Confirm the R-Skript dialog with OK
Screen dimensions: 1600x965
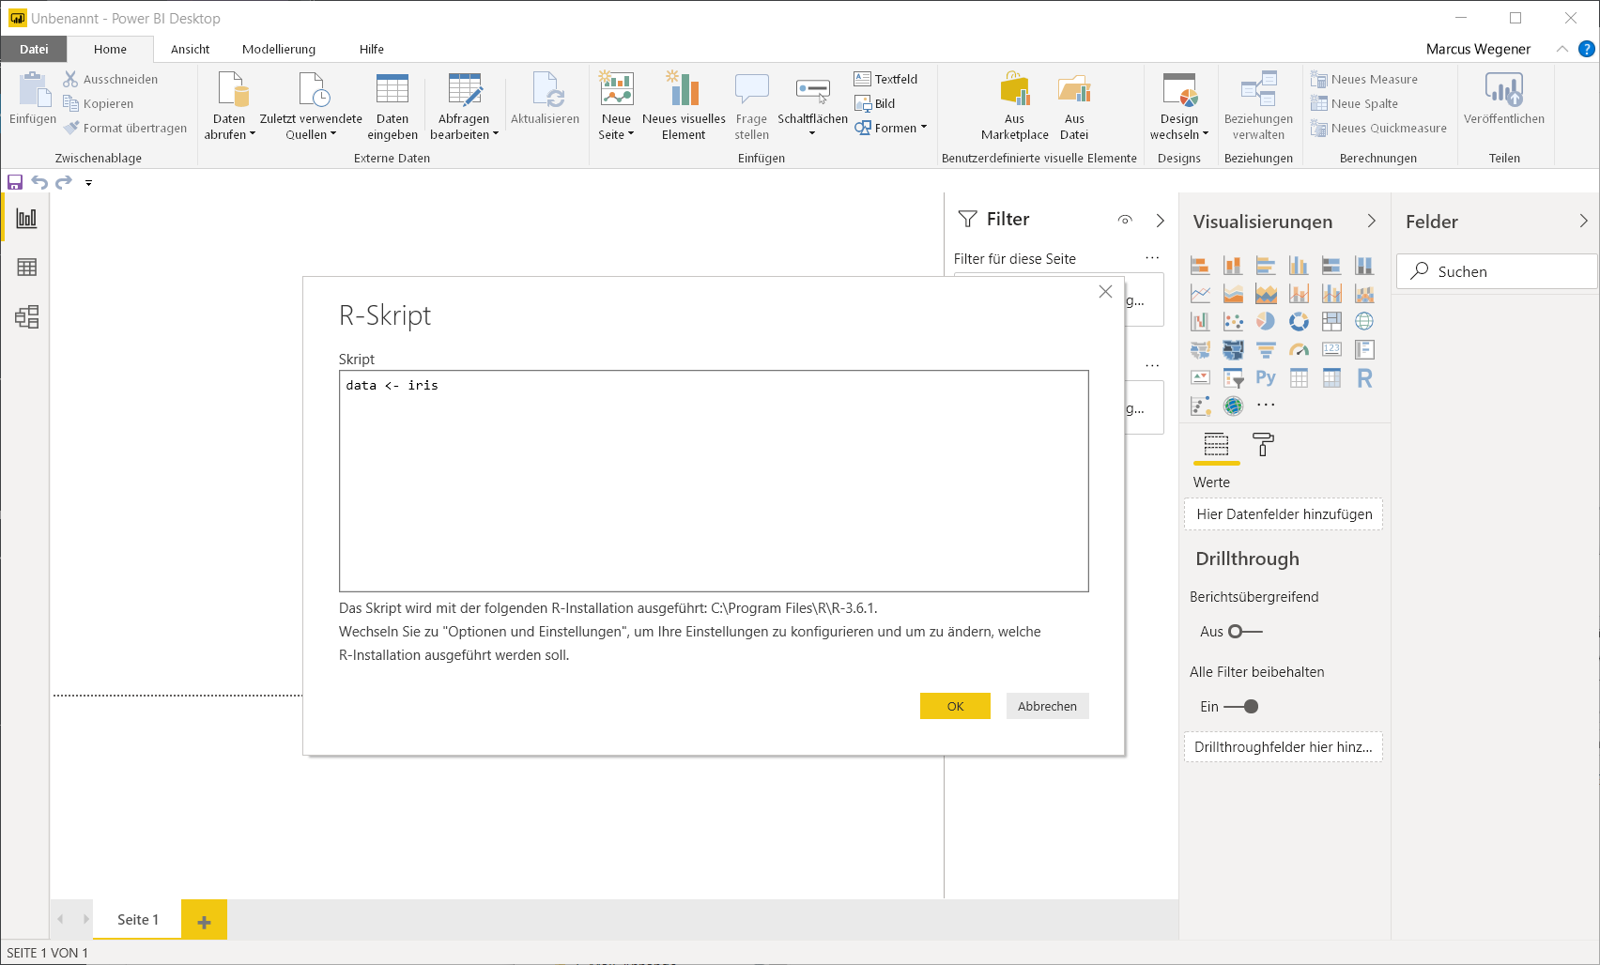[955, 706]
